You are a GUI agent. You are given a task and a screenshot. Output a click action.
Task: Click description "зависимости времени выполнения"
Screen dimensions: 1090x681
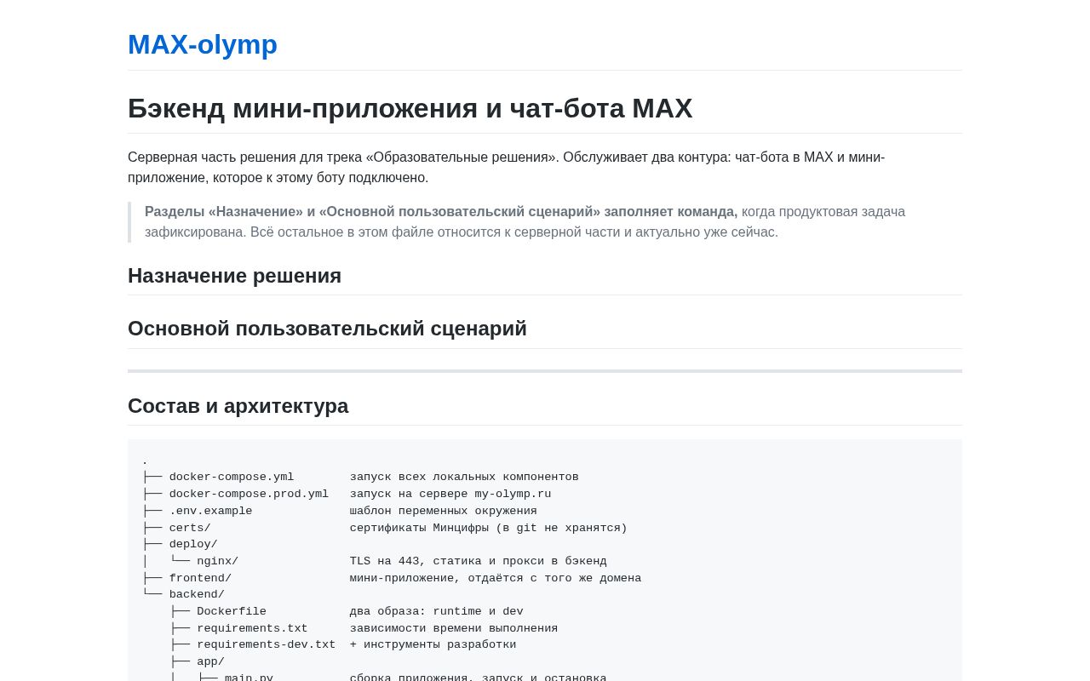tap(454, 628)
